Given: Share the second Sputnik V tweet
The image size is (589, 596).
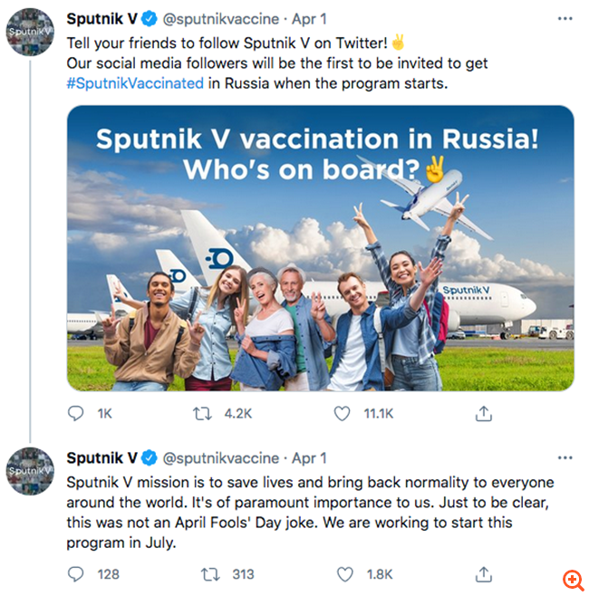Looking at the screenshot, I should [x=484, y=574].
